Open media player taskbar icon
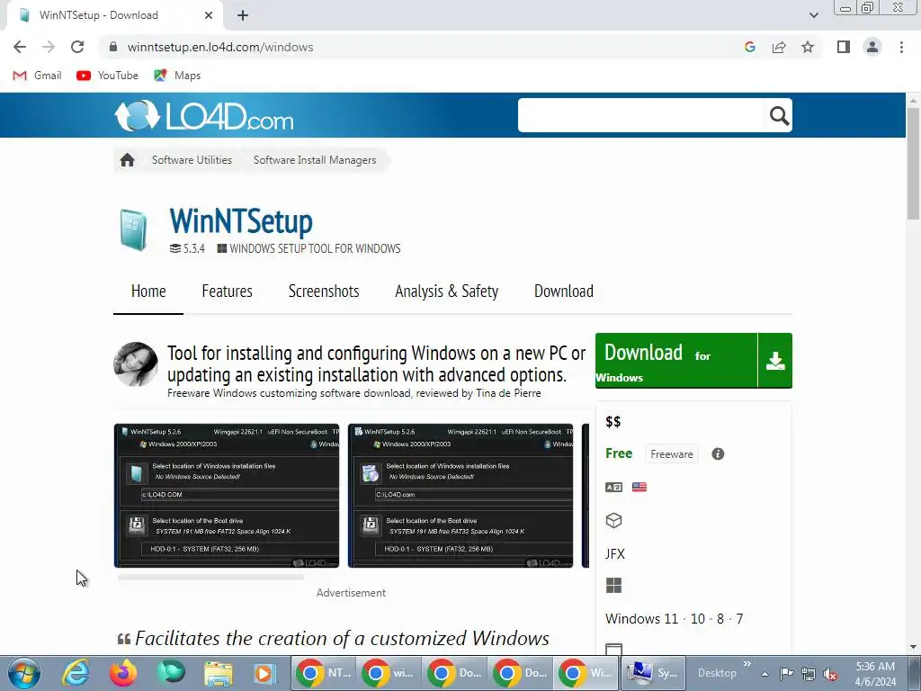The width and height of the screenshot is (921, 691). [265, 673]
